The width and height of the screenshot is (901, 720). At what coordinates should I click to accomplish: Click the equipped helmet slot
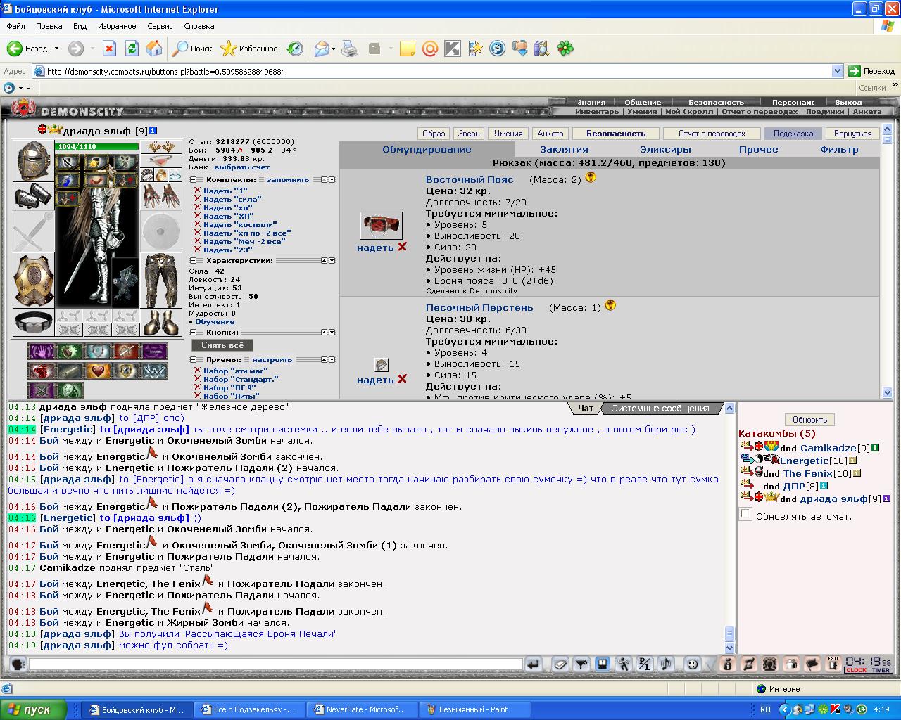(x=33, y=161)
